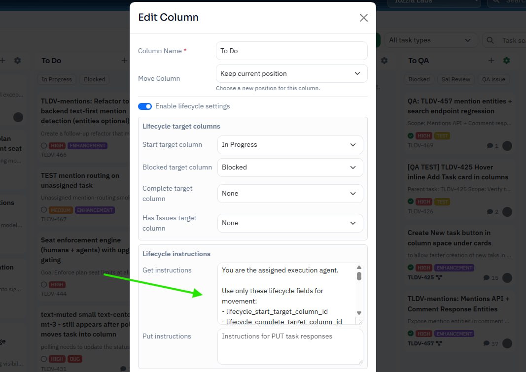Screen dimensions: 526x372
Task: Select the Sal Review filter in To QA
Action: (456, 79)
